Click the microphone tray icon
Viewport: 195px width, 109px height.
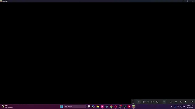pos(178,107)
